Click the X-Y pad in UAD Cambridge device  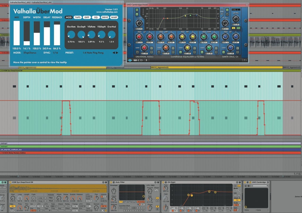coord(256,199)
